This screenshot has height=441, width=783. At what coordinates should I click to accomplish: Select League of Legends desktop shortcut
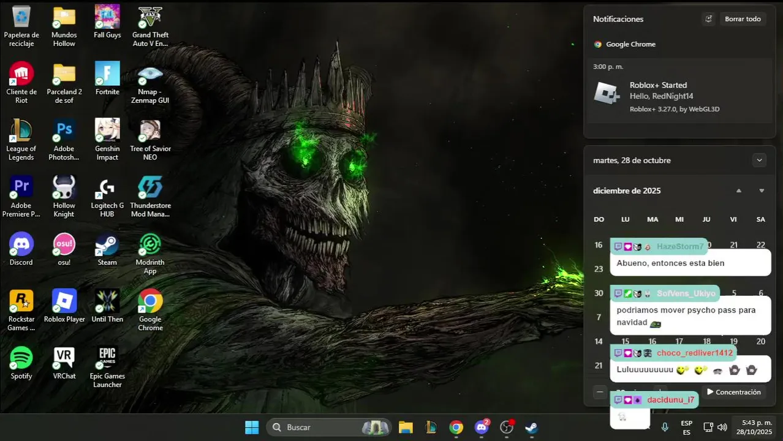pos(21,140)
